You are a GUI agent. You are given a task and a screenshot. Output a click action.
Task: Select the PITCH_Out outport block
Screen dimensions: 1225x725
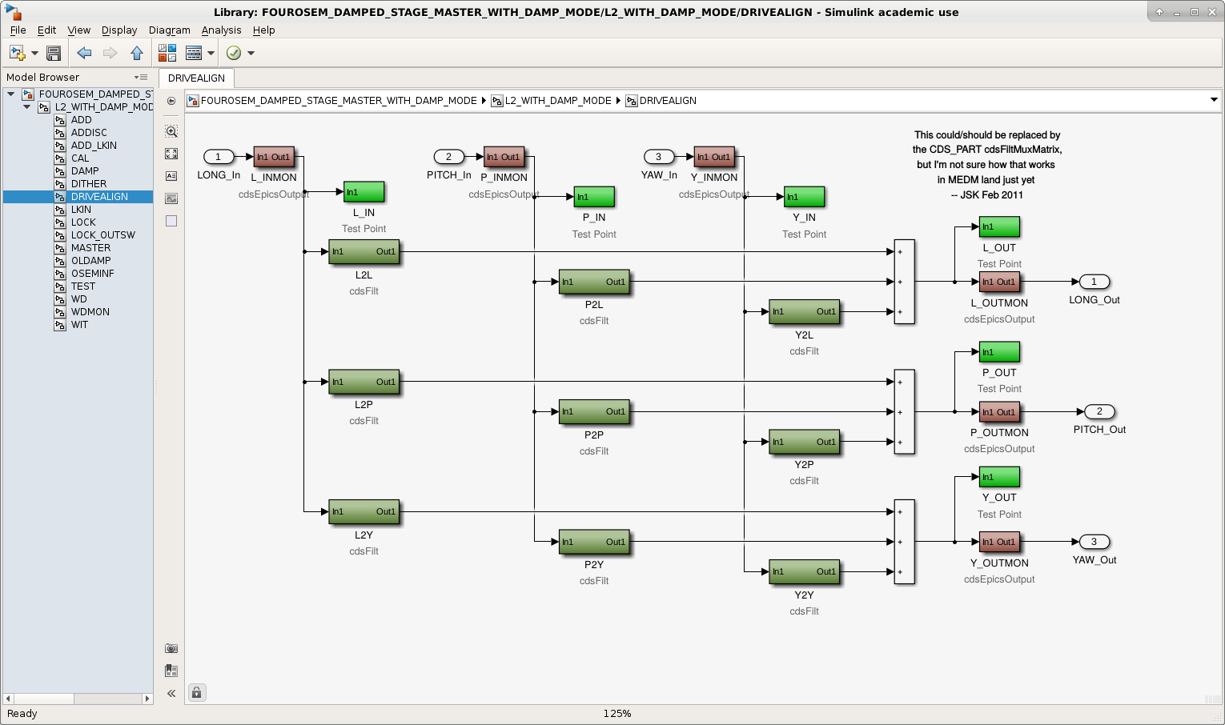1099,411
